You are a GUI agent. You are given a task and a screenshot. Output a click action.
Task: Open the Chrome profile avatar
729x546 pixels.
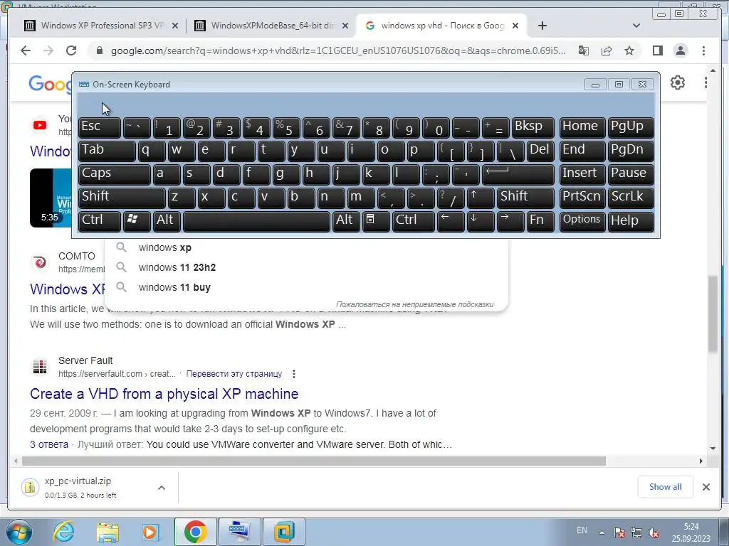[680, 50]
